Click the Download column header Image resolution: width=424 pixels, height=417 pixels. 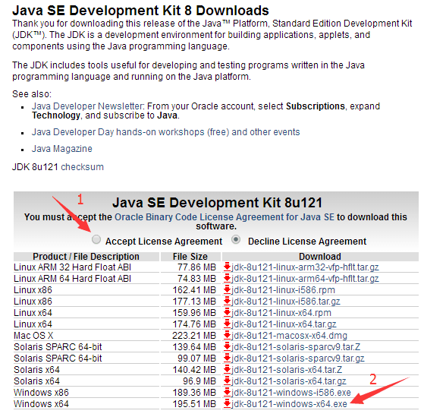coord(320,257)
